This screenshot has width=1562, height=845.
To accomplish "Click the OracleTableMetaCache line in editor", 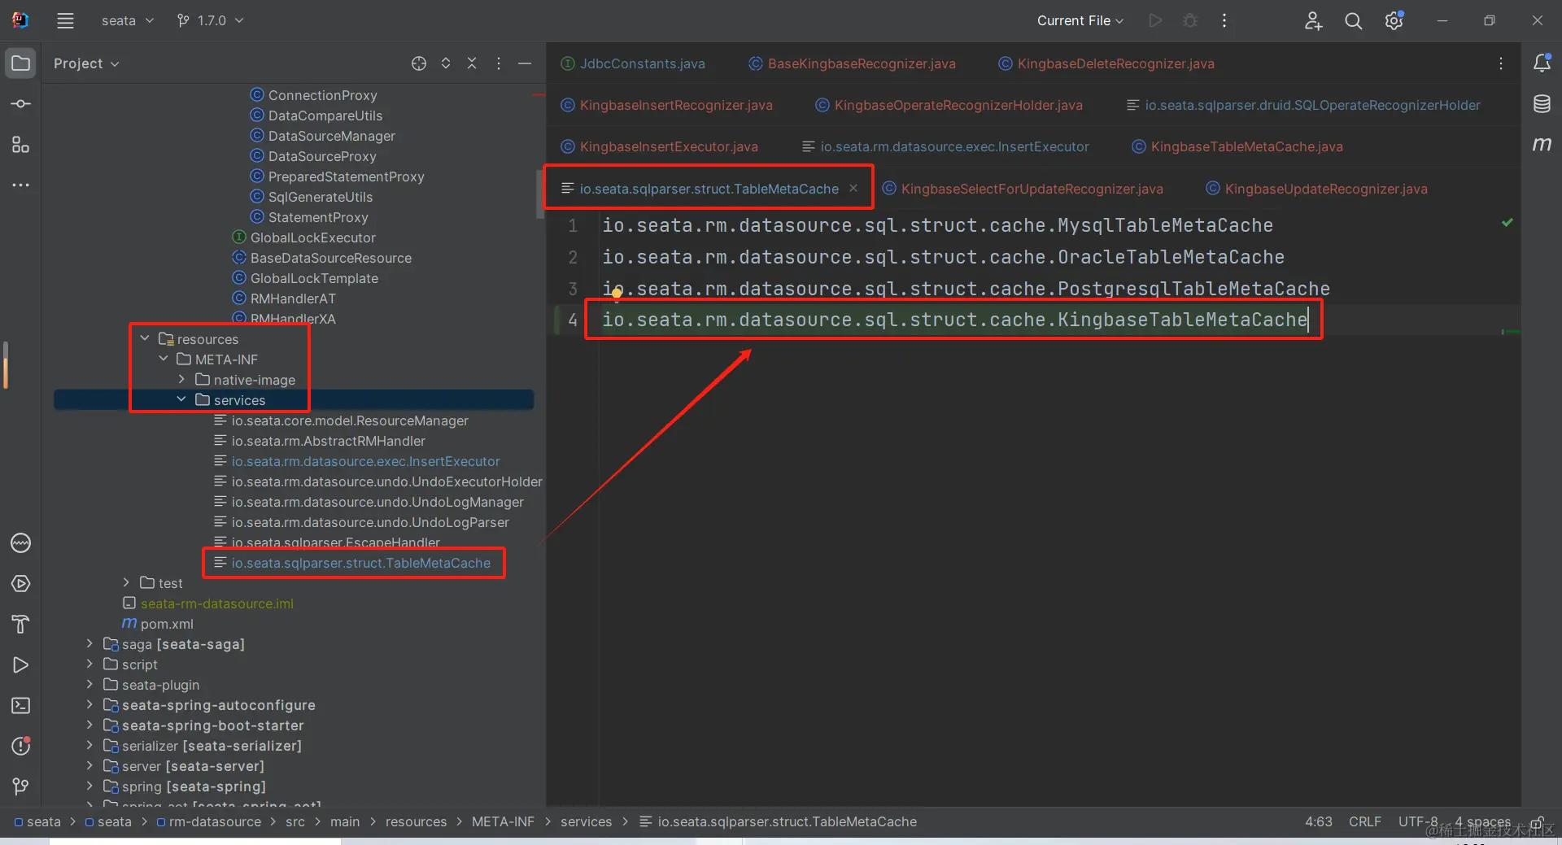I will 943,257.
